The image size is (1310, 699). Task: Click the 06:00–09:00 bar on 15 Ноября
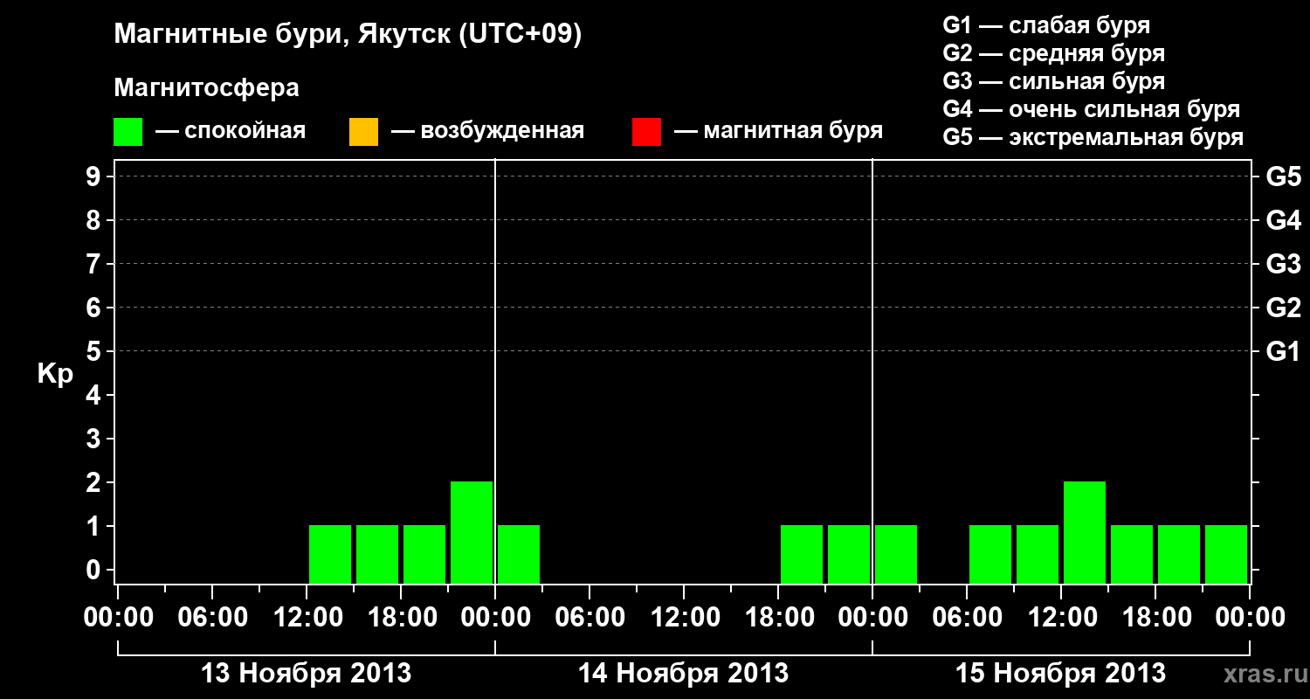coord(990,554)
